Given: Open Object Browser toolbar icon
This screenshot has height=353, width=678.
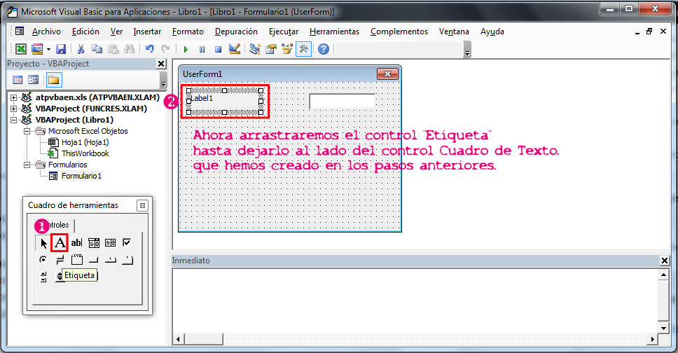Looking at the screenshot, I should pyautogui.click(x=287, y=49).
